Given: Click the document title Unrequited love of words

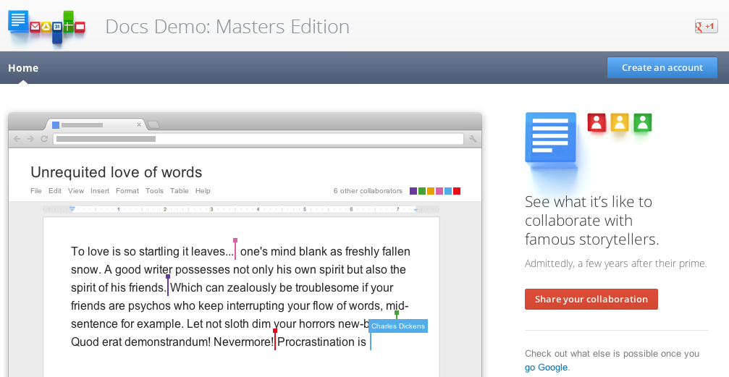Looking at the screenshot, I should tap(116, 172).
